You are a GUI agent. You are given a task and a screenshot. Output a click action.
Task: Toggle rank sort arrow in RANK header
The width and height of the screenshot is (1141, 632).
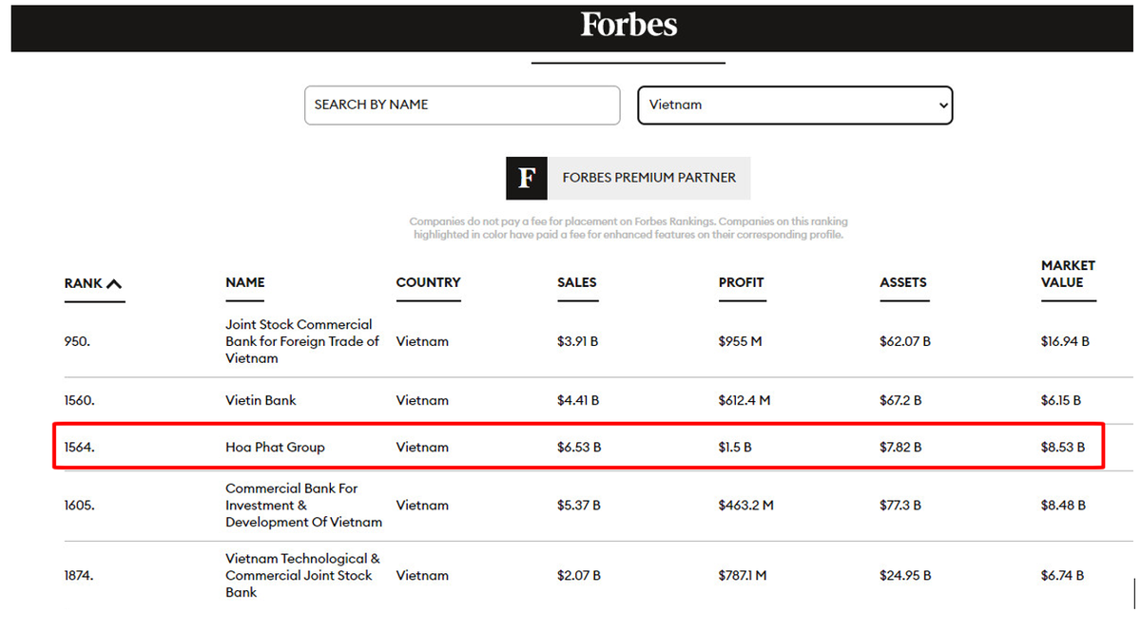click(x=114, y=283)
